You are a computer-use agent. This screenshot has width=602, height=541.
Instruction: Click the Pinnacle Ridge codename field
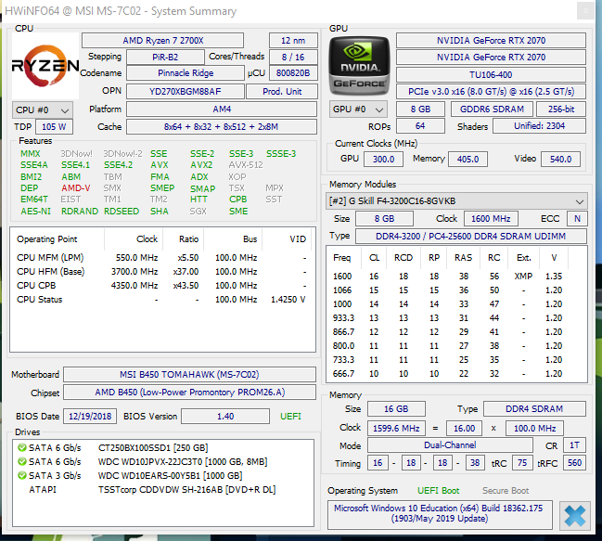(186, 73)
